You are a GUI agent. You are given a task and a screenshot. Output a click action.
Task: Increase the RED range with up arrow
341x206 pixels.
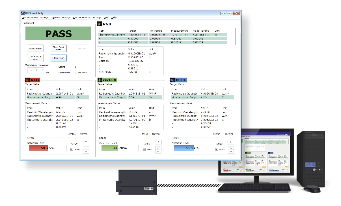(86, 148)
